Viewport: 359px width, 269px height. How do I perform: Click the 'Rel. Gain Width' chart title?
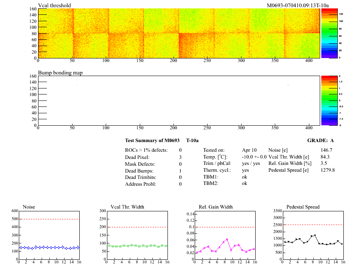(x=216, y=207)
